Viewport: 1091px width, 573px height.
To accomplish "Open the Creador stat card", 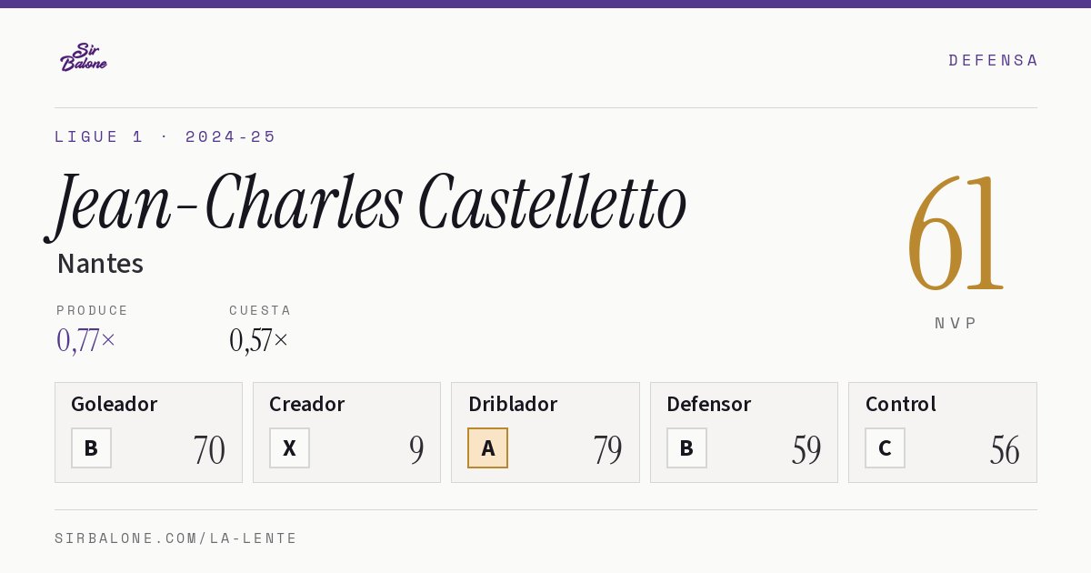I will 346,432.
